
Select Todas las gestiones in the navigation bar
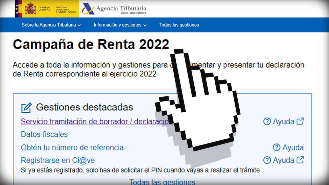179,25
